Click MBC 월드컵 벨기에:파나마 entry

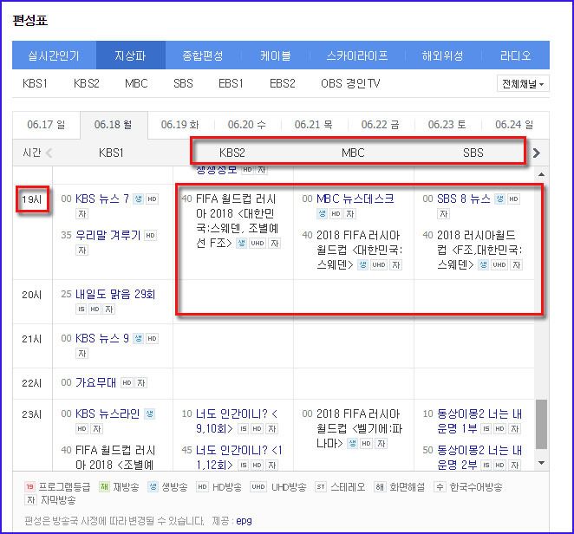(x=359, y=428)
